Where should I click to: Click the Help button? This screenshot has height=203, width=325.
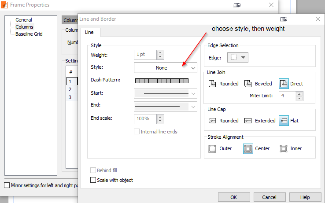point(305,197)
